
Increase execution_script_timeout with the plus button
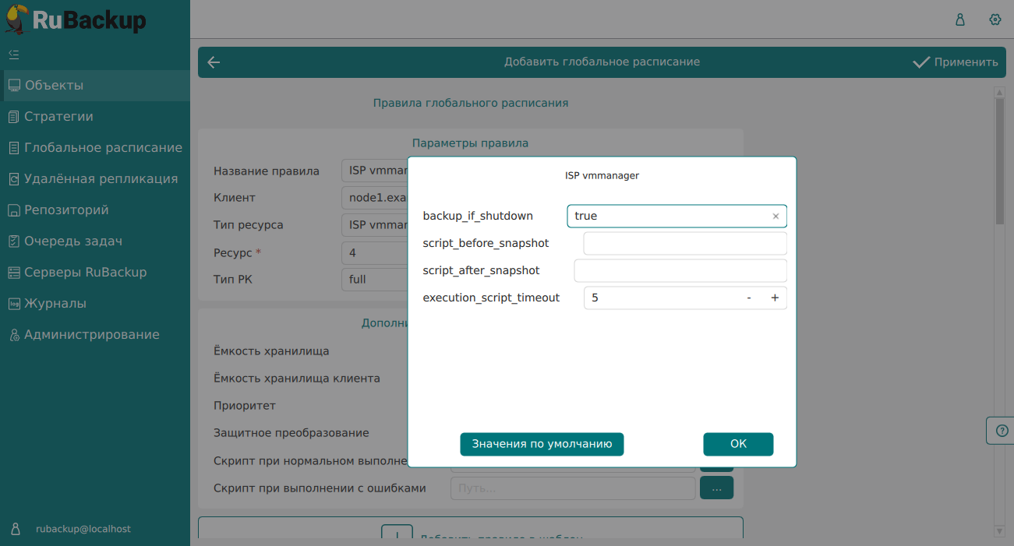tap(775, 298)
